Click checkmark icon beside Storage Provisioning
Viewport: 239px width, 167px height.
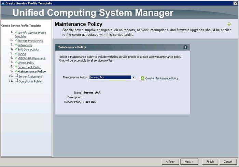pos(16,40)
